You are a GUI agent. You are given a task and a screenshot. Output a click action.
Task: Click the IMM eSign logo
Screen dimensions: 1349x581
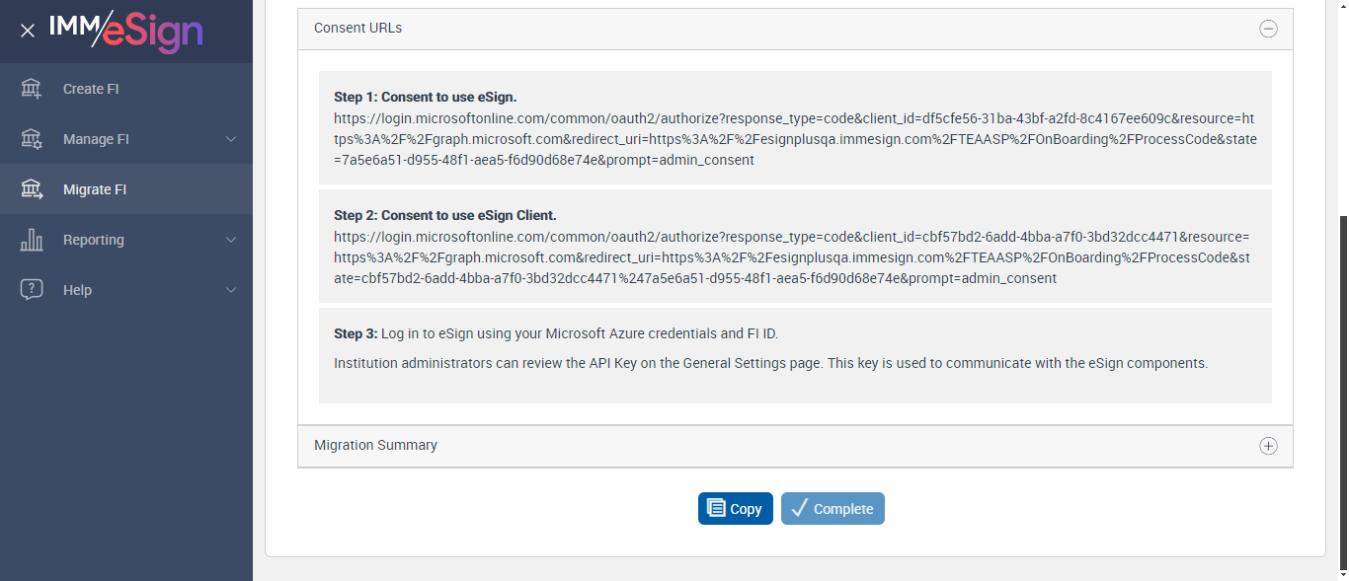tap(126, 31)
